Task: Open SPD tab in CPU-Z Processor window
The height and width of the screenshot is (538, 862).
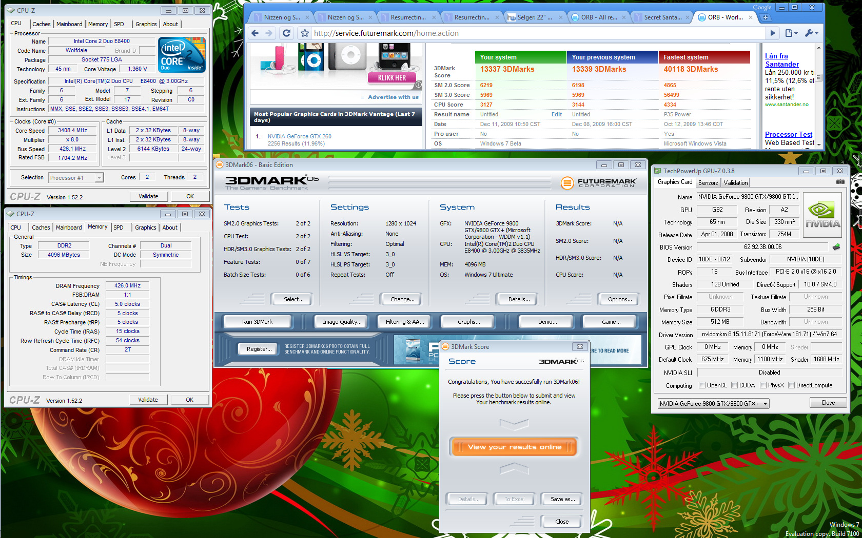Action: (x=119, y=24)
